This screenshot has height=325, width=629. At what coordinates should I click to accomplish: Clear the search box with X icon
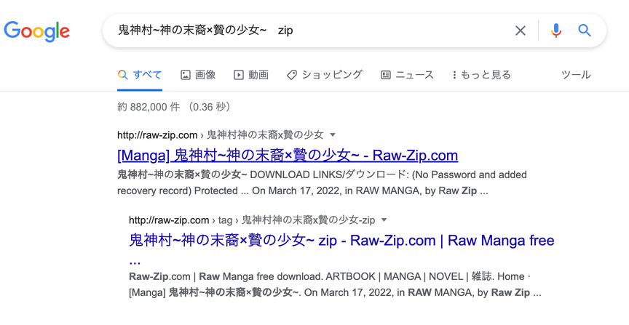coord(521,31)
